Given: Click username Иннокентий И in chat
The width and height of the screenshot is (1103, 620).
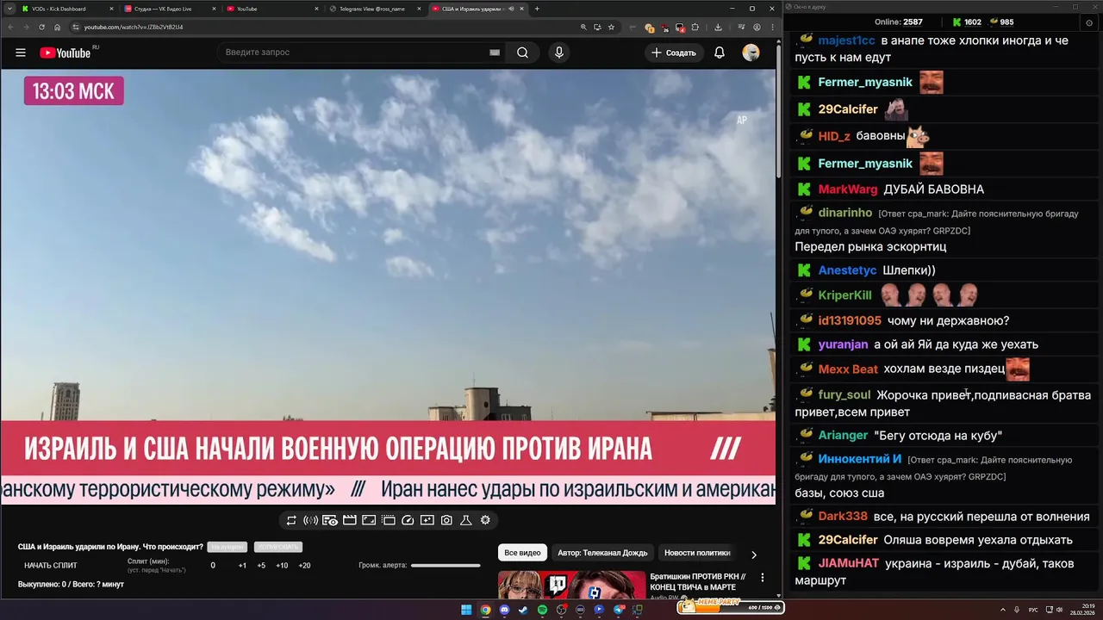Looking at the screenshot, I should [x=860, y=459].
